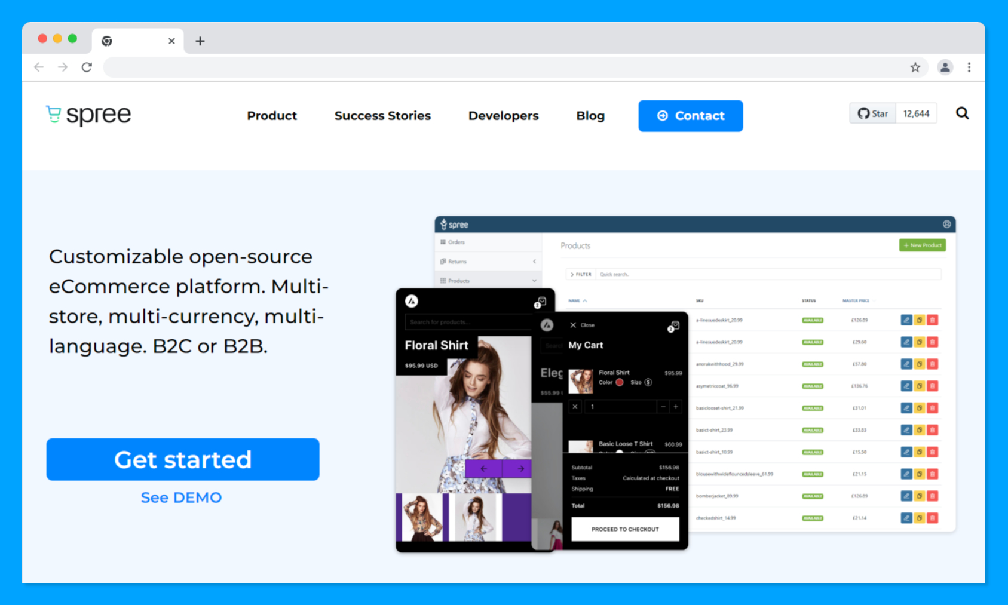The image size is (1008, 605).
Task: Open a new browser tab
Action: click(200, 41)
